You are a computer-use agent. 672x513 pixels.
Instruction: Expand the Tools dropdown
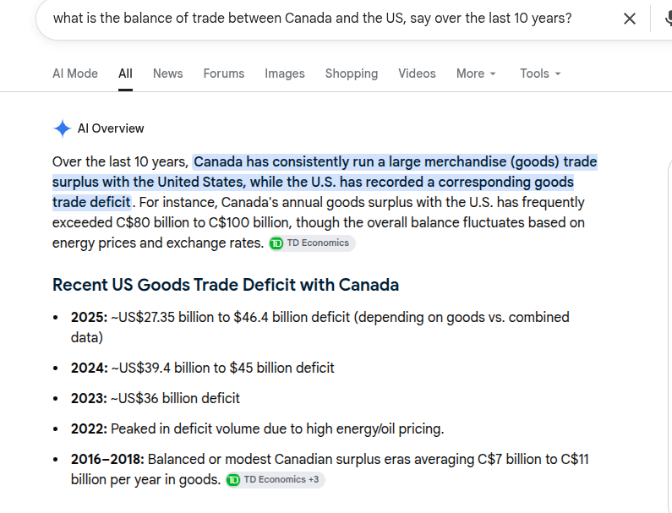point(540,74)
